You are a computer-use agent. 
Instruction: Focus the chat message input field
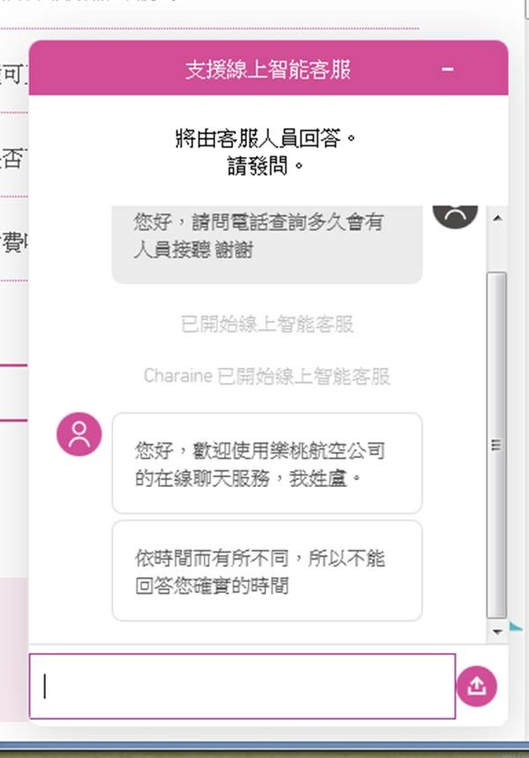(242, 686)
